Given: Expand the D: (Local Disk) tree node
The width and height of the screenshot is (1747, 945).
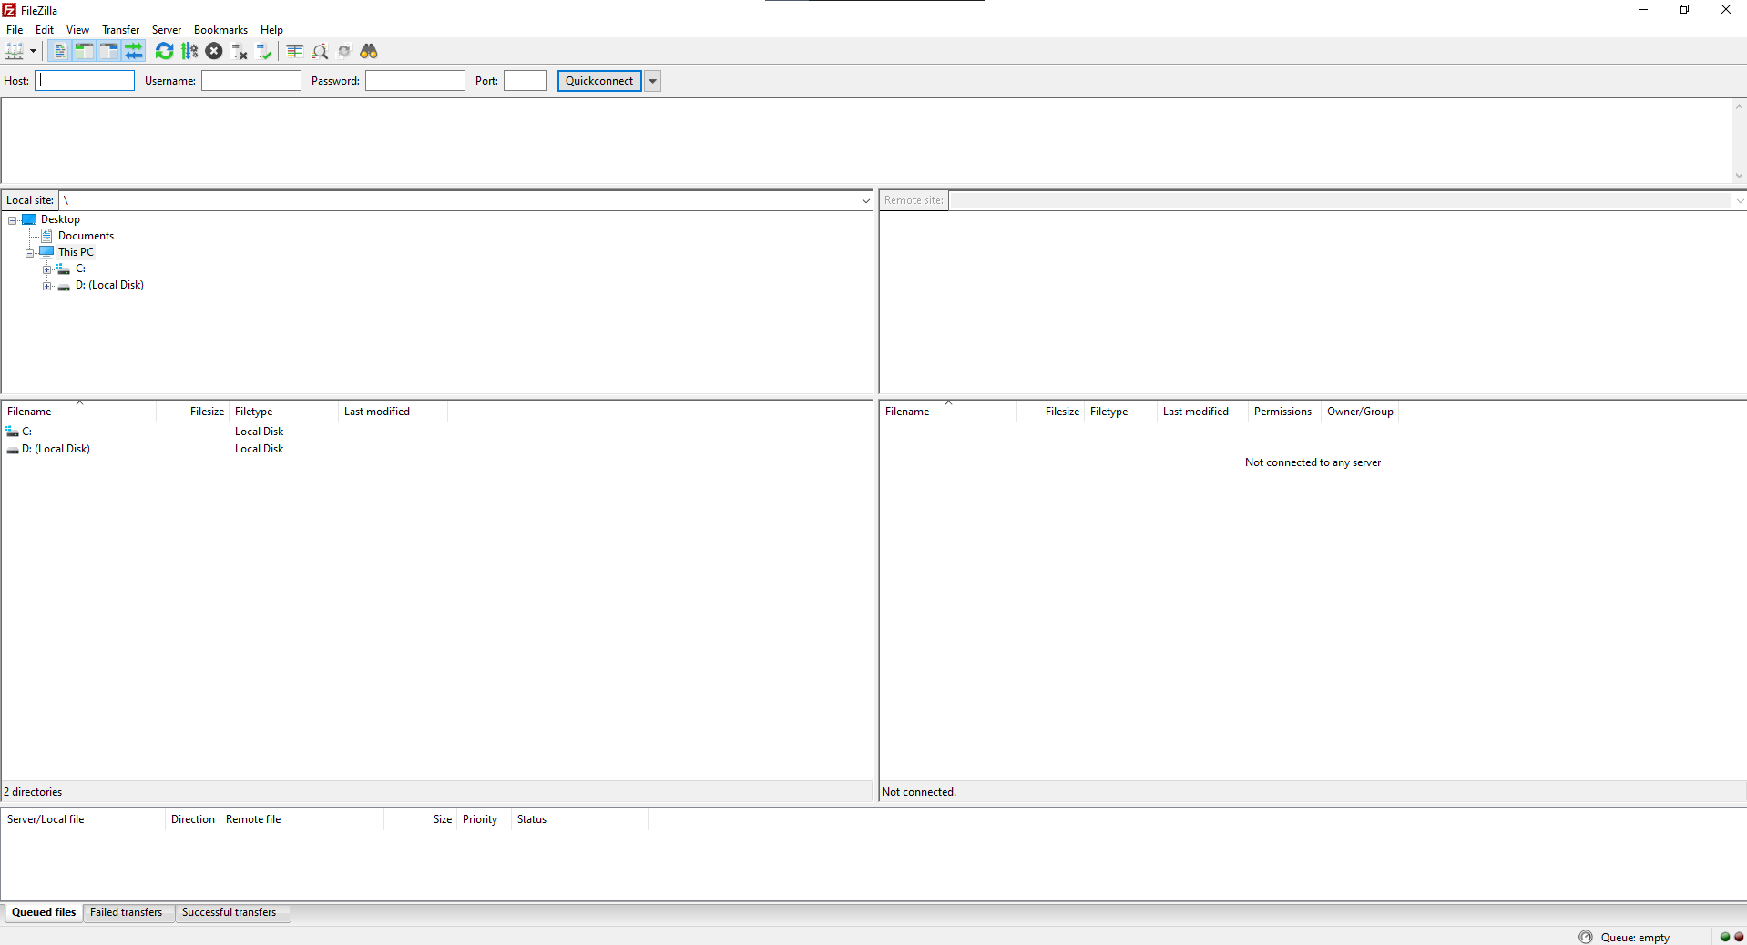Looking at the screenshot, I should coord(47,286).
